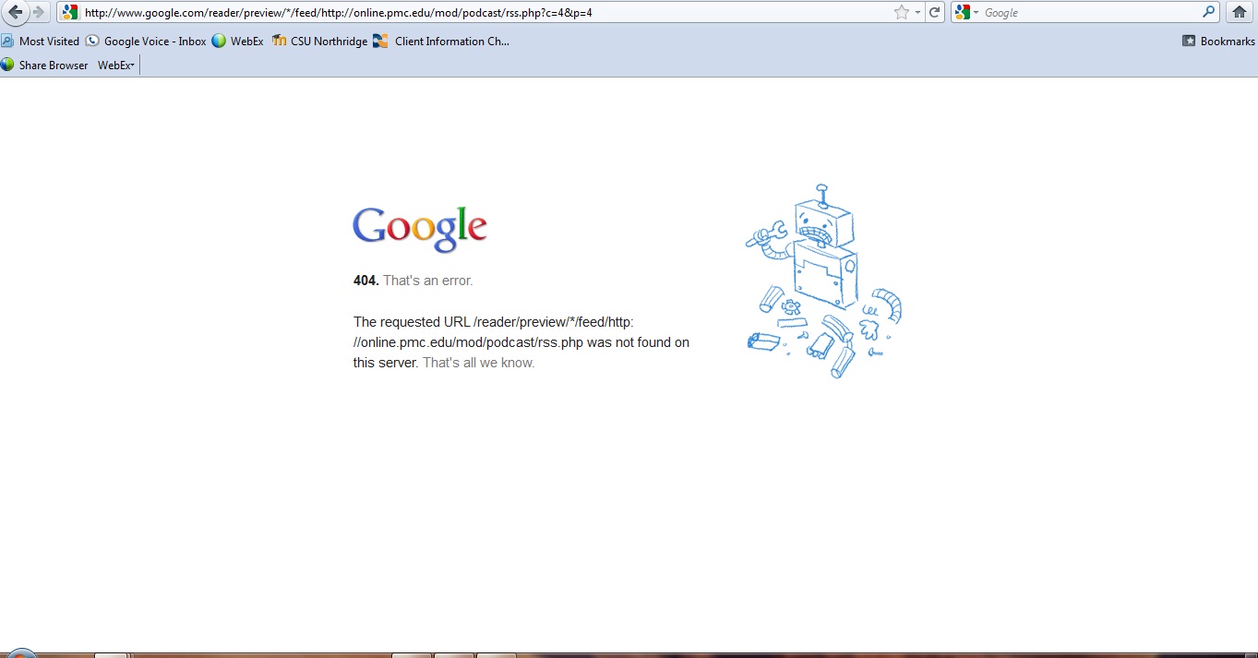
Task: Open the Google Voice - Inbox bookmark
Action: point(146,42)
